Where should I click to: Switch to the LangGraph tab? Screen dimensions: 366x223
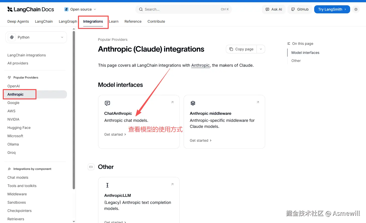click(x=68, y=21)
